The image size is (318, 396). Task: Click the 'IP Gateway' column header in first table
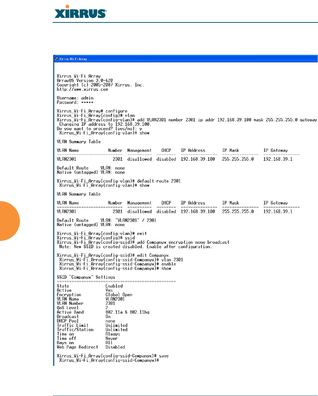click(276, 150)
